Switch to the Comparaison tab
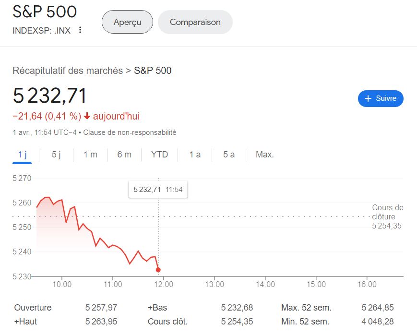Viewport: 417px width, 336px height. 195,22
